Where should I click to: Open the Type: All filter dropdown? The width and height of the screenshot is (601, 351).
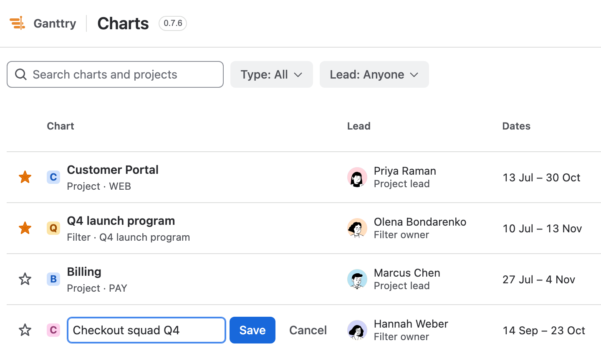pyautogui.click(x=272, y=74)
